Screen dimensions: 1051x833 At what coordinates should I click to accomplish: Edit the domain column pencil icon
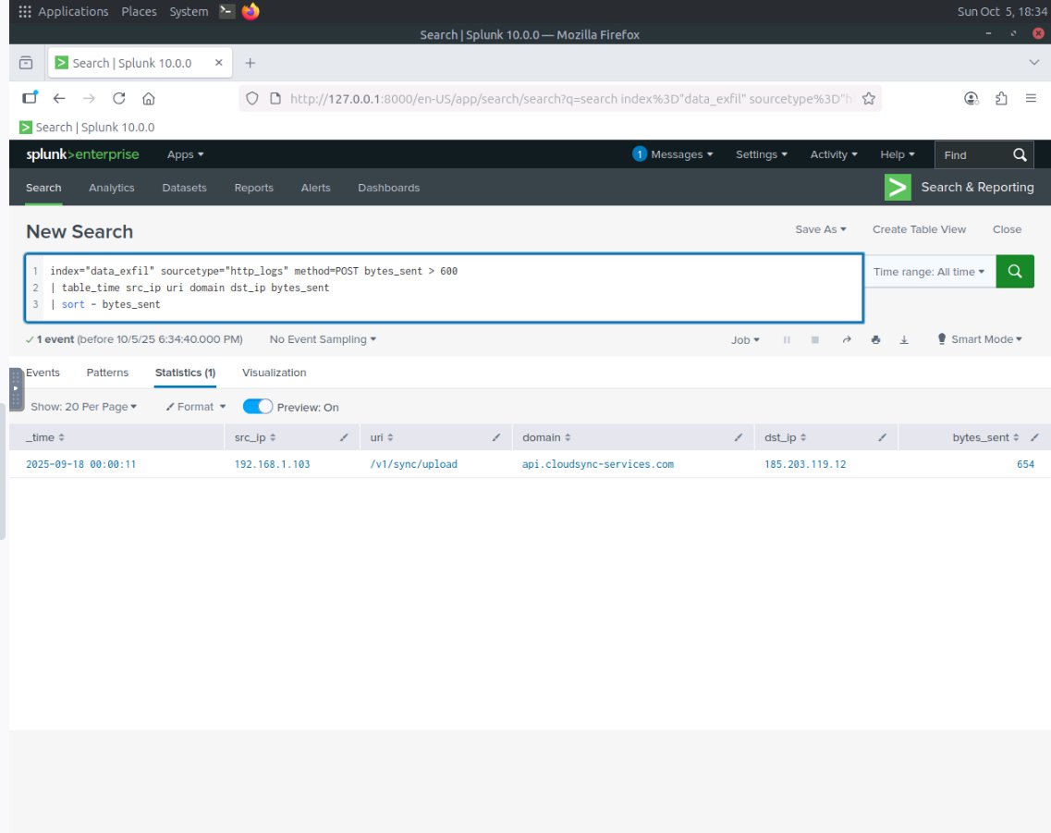pos(738,437)
